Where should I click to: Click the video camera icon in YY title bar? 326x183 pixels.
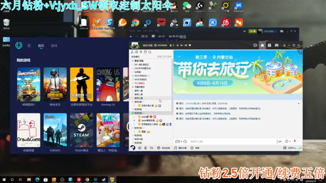tap(255, 45)
